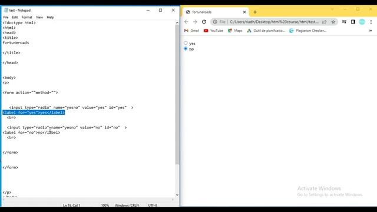Screen dimensions: 377x212
Task: Open Chrome tab search dropdown arrow
Action: coord(332,9)
